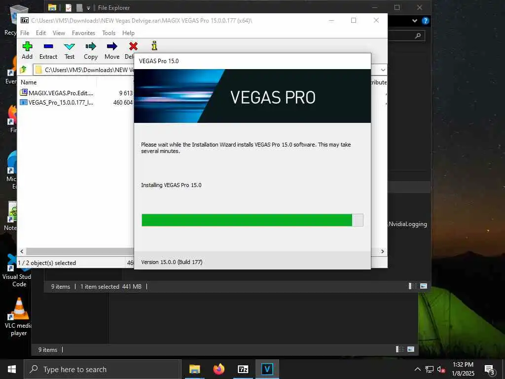Open File Explorer help icon

425,21
